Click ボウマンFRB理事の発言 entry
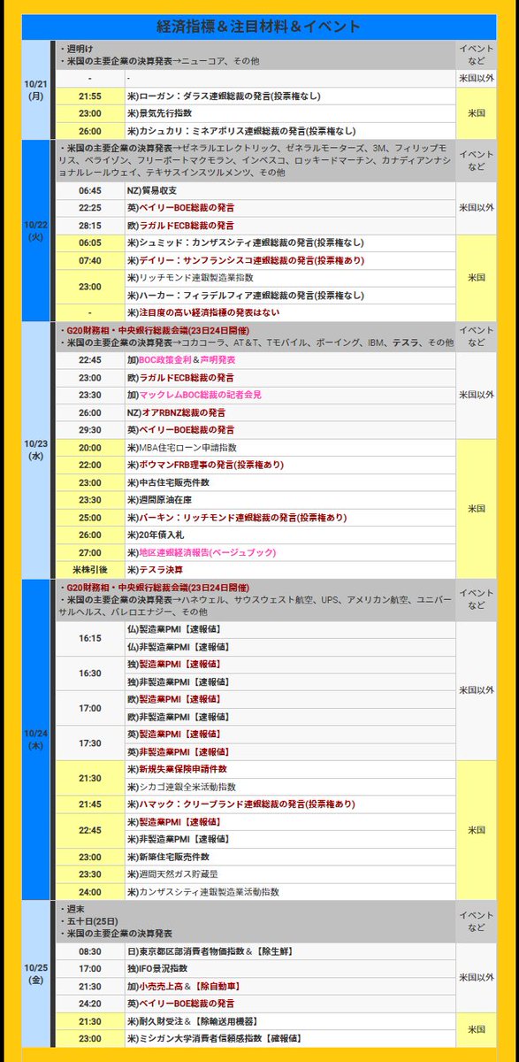 (290, 465)
